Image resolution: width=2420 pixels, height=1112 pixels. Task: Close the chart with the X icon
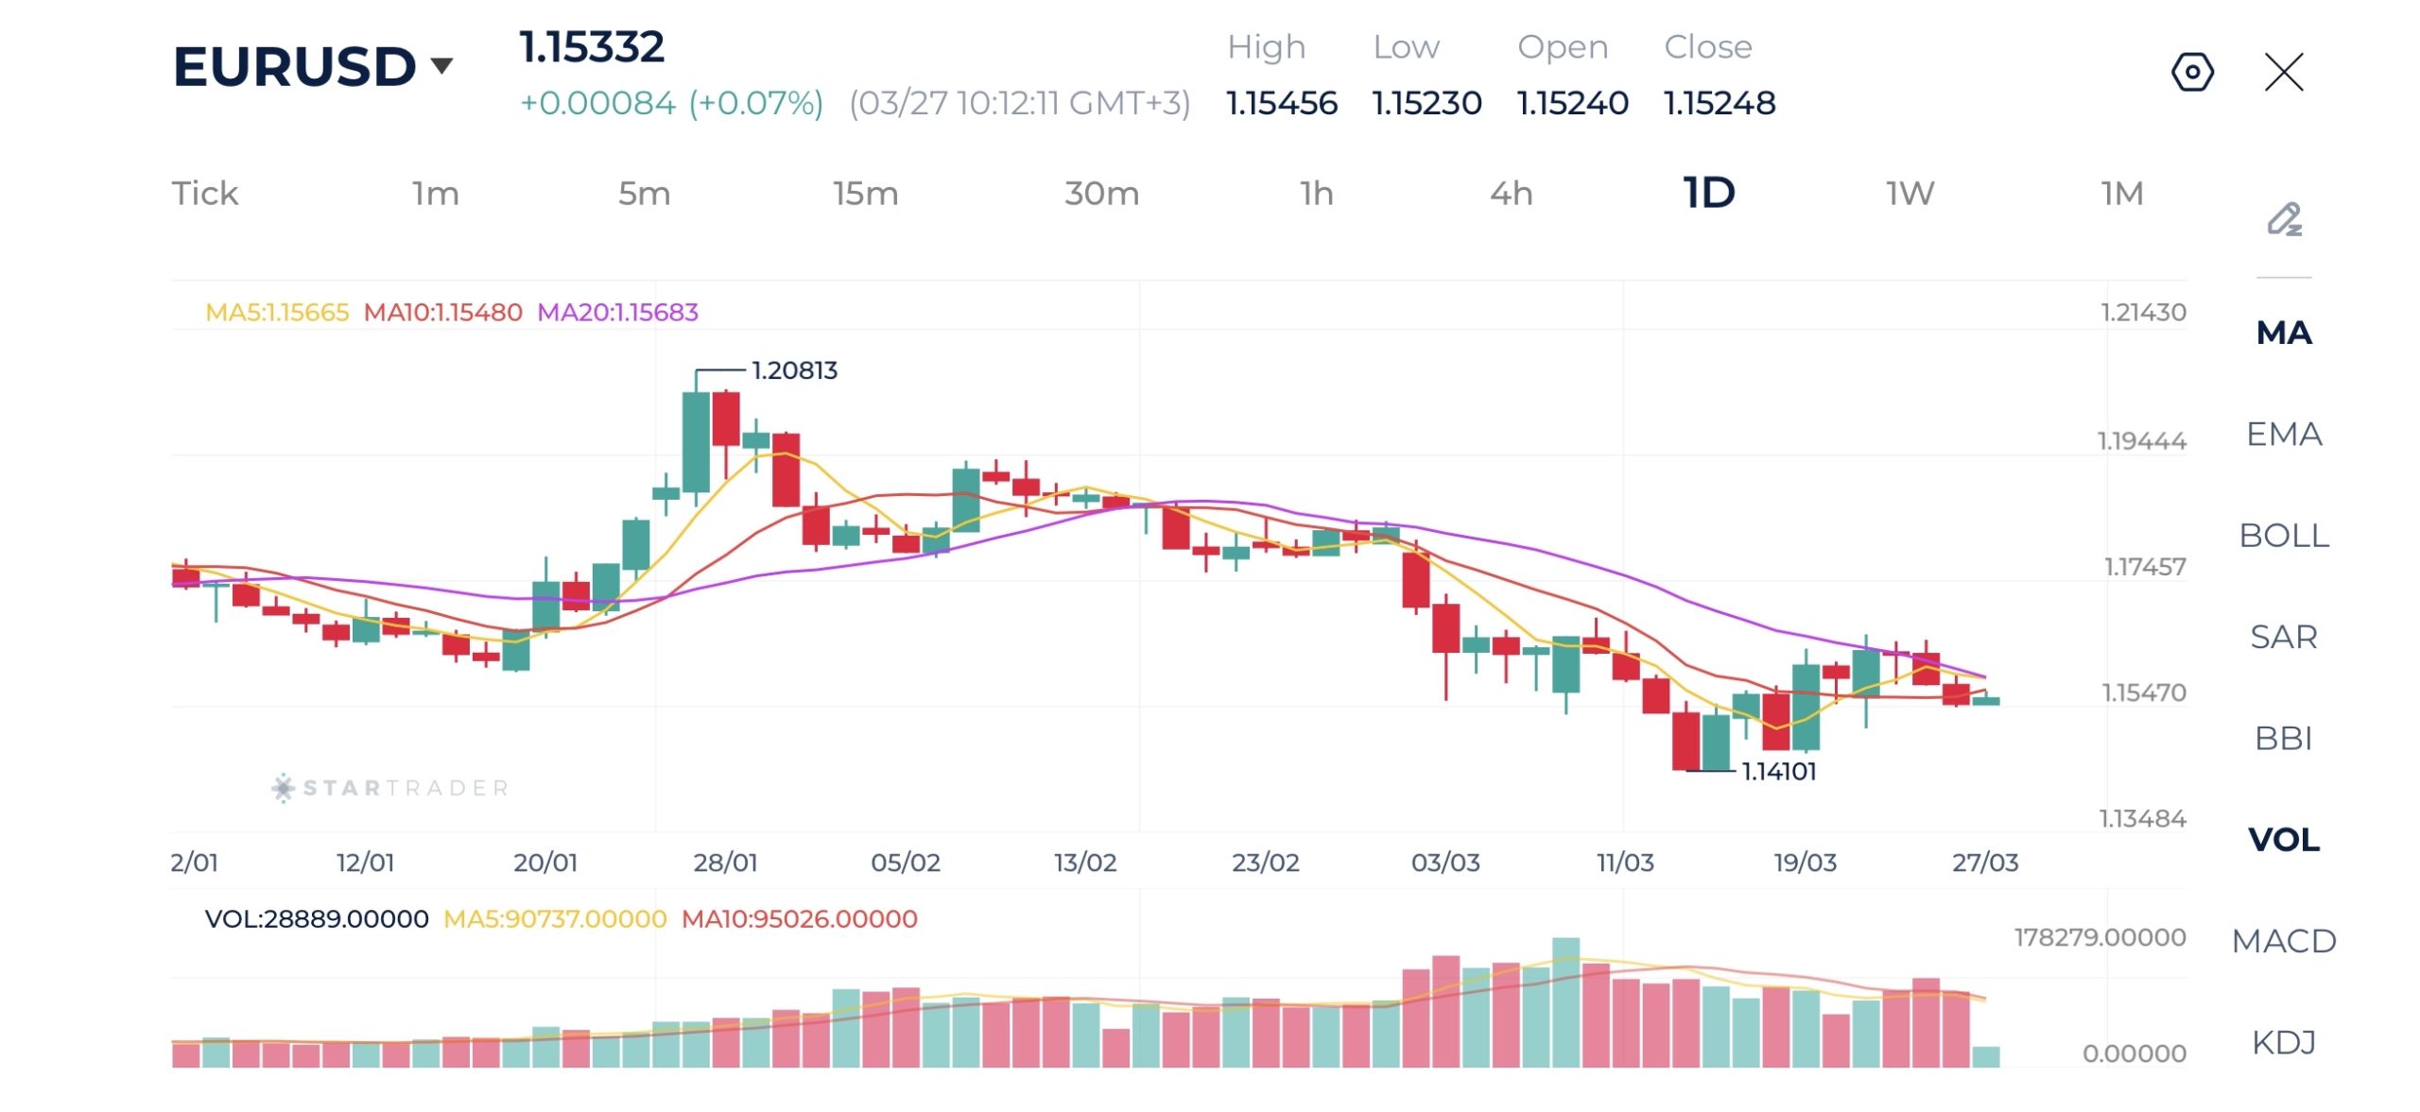[x=2285, y=72]
